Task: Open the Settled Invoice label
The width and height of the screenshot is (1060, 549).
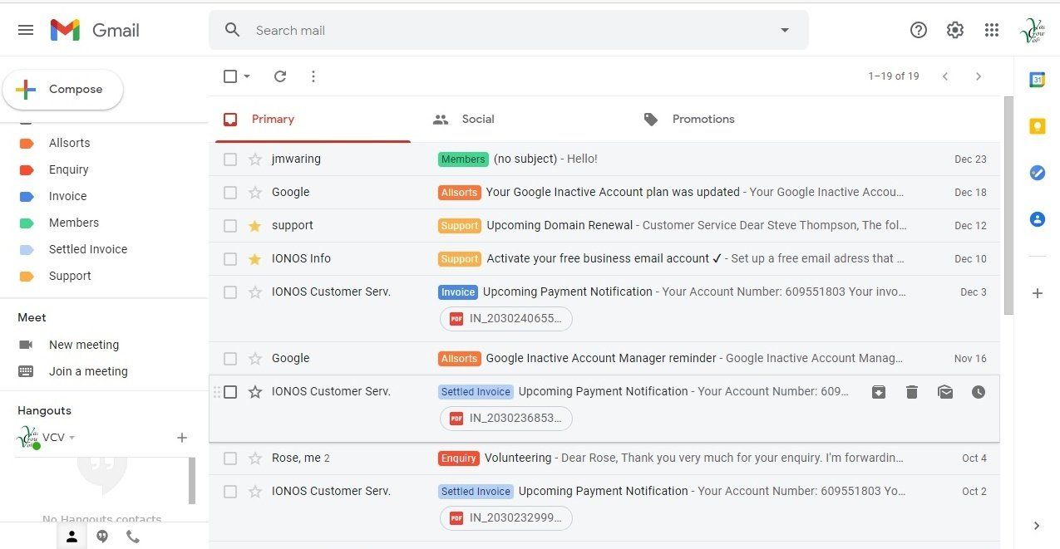Action: coord(87,249)
